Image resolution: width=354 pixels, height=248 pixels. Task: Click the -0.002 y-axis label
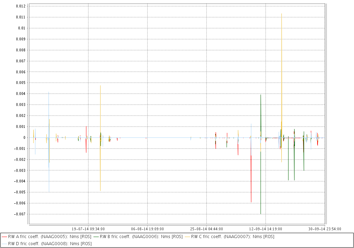point(20,159)
